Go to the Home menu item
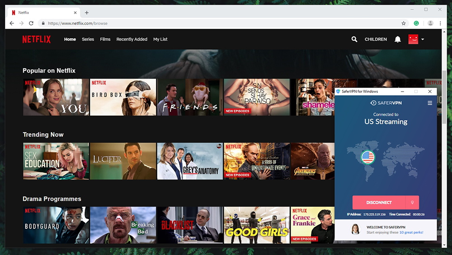 pos(70,39)
